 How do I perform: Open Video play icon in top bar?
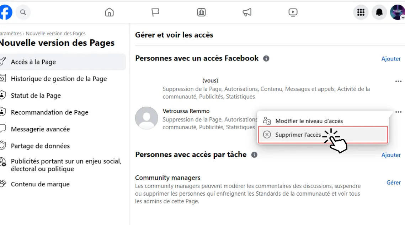point(293,12)
